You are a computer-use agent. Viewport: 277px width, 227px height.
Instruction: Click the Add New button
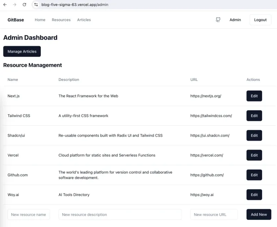point(259,215)
